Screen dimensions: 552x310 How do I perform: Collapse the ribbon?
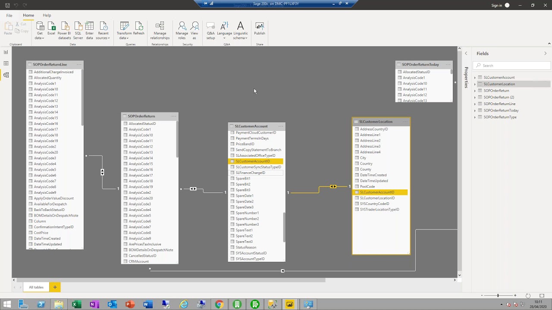tap(549, 43)
